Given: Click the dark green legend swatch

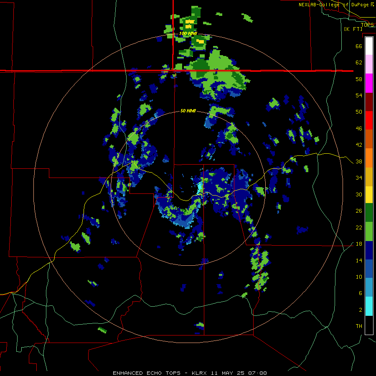Looking at the screenshot, I should 369,213.
